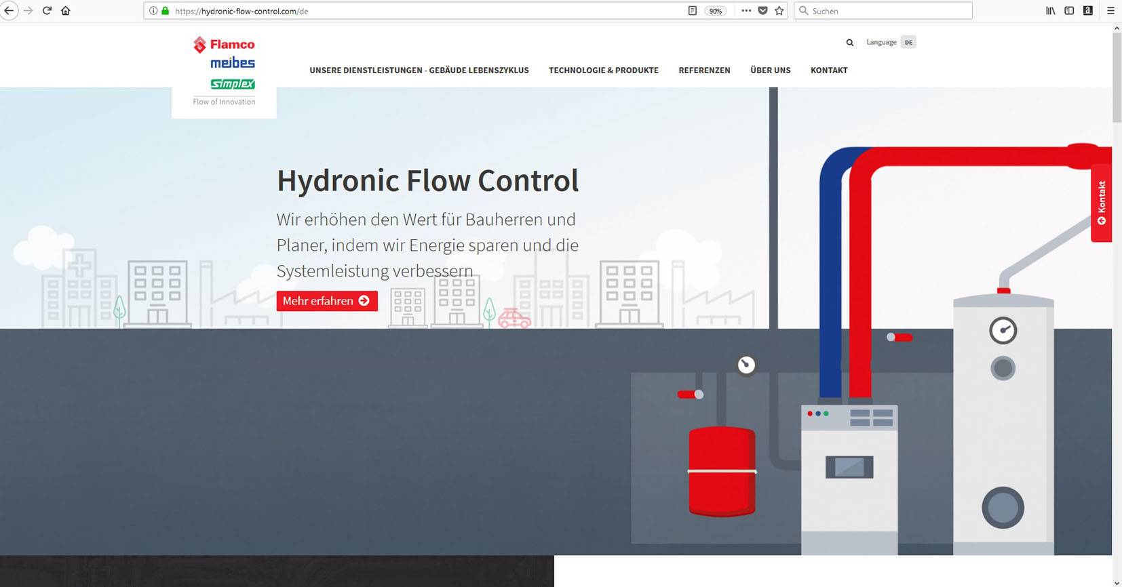Image resolution: width=1122 pixels, height=587 pixels.
Task: Reload the current page
Action: coord(47,11)
